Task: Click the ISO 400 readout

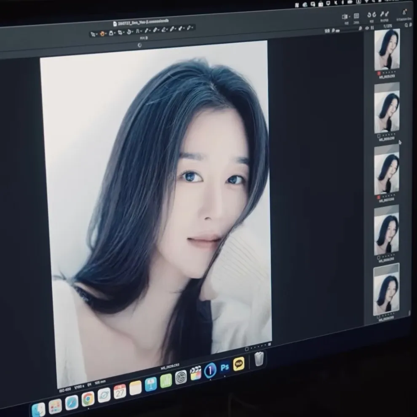Action: point(65,389)
